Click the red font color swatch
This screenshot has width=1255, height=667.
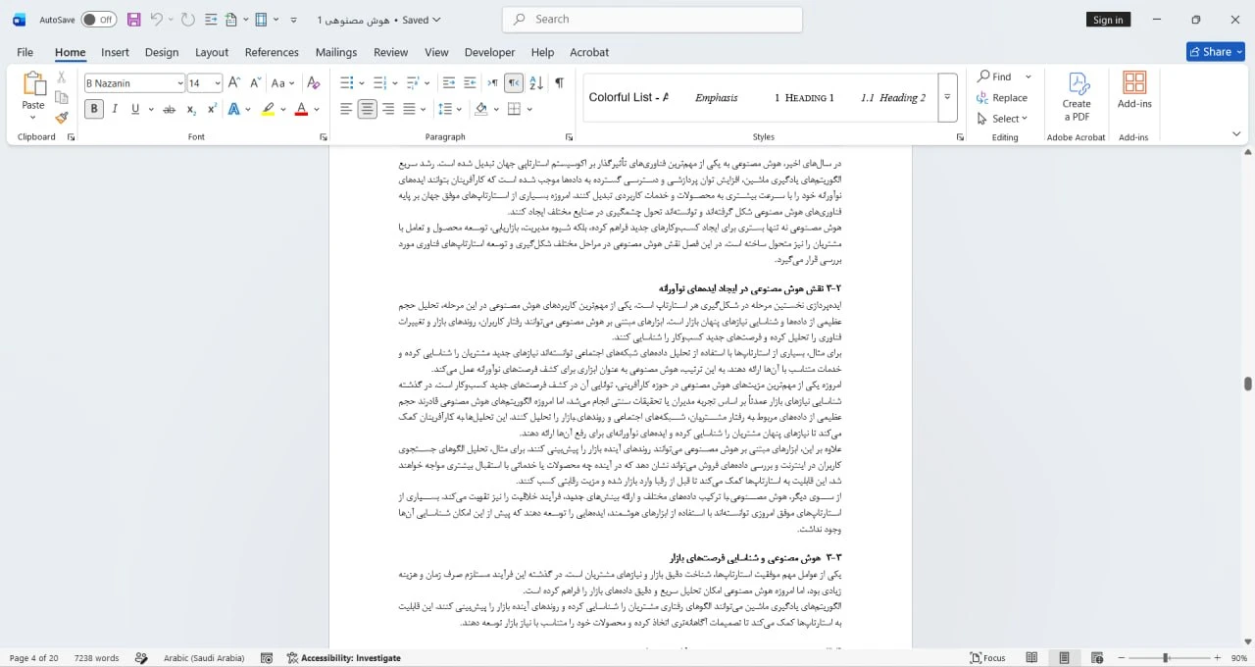click(302, 109)
